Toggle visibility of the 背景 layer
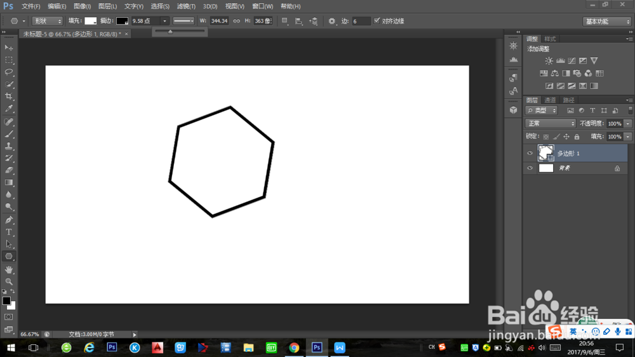The width and height of the screenshot is (635, 357). pos(530,168)
